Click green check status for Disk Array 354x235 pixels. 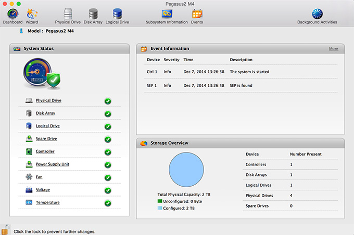(108, 114)
